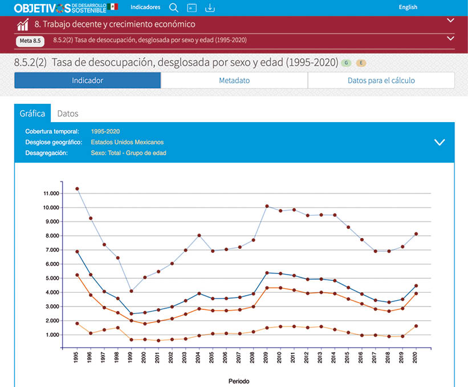The width and height of the screenshot is (468, 387).
Task: Open the search magnifier icon
Action: [x=174, y=7]
